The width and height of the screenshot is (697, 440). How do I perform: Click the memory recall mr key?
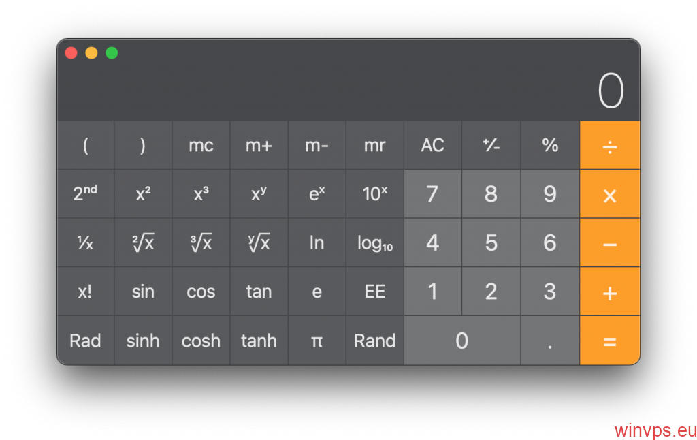[375, 145]
